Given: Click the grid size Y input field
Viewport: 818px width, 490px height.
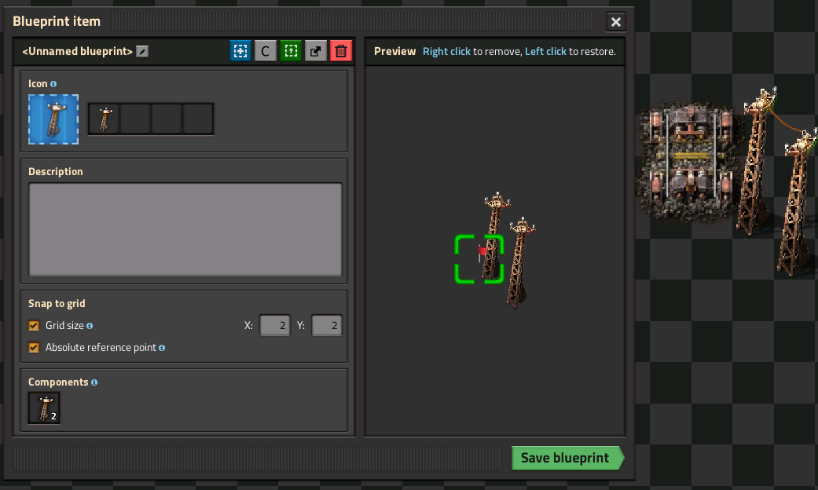Looking at the screenshot, I should pos(326,326).
